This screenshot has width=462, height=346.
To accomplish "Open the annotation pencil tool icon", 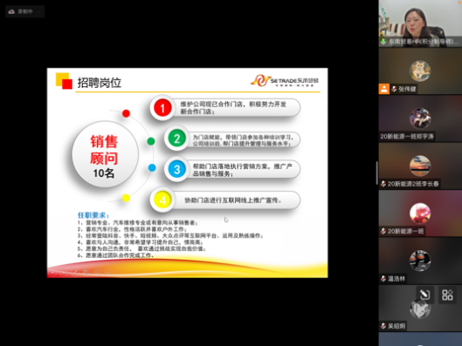I will coord(424,295).
